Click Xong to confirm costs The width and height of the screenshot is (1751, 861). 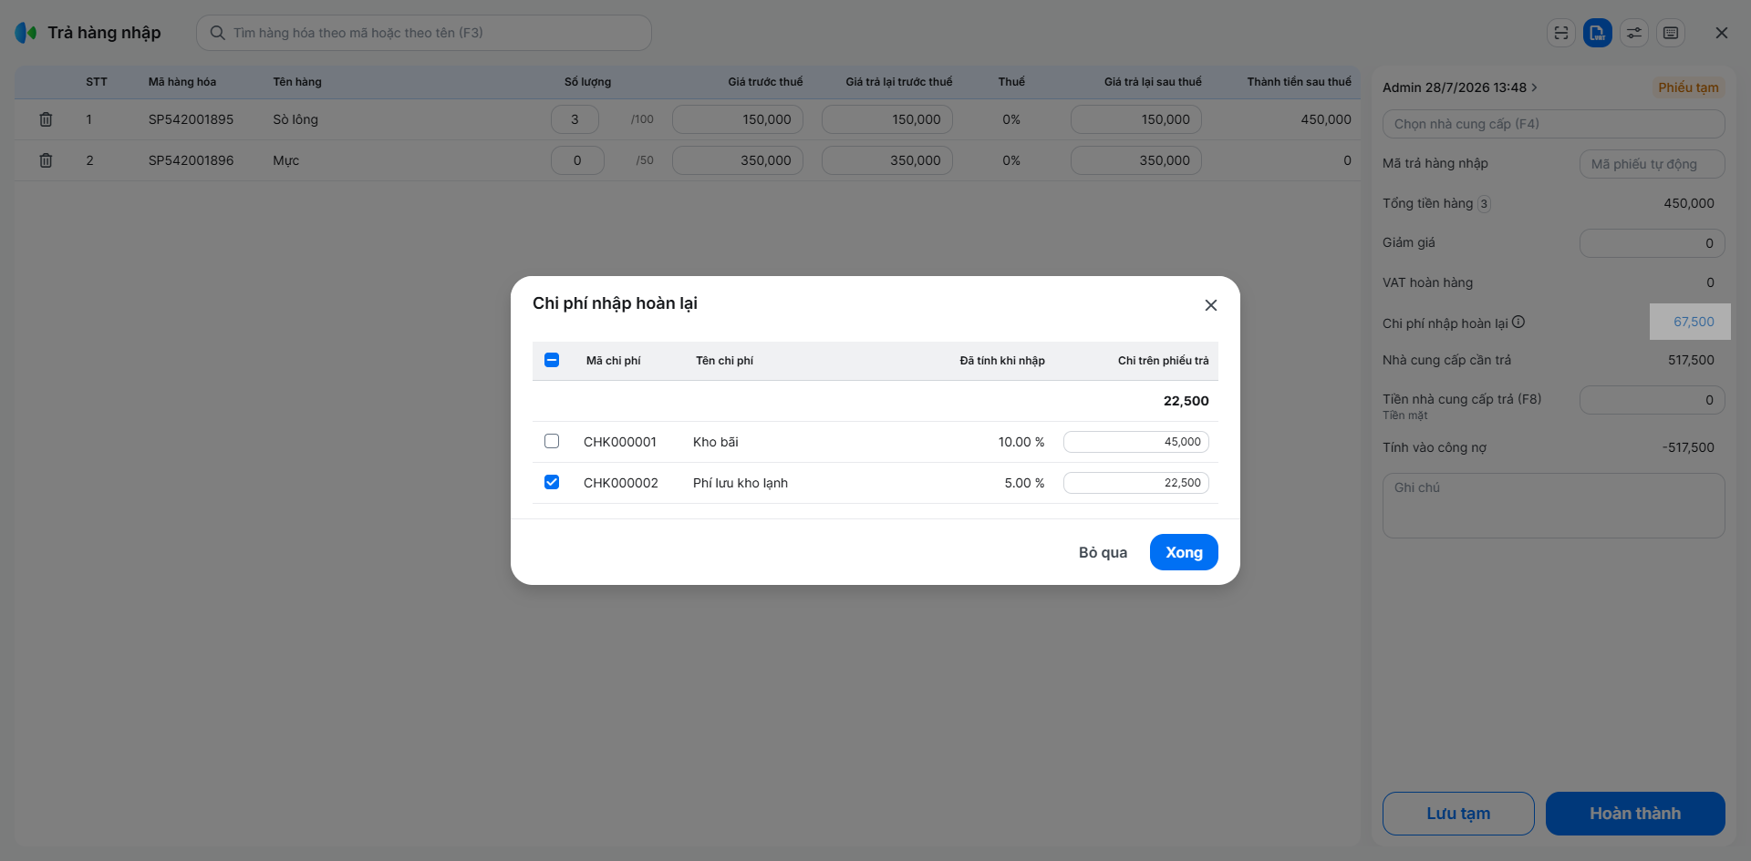(1184, 552)
